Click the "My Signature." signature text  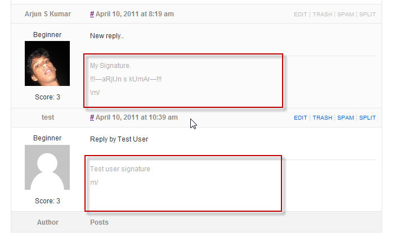(110, 66)
